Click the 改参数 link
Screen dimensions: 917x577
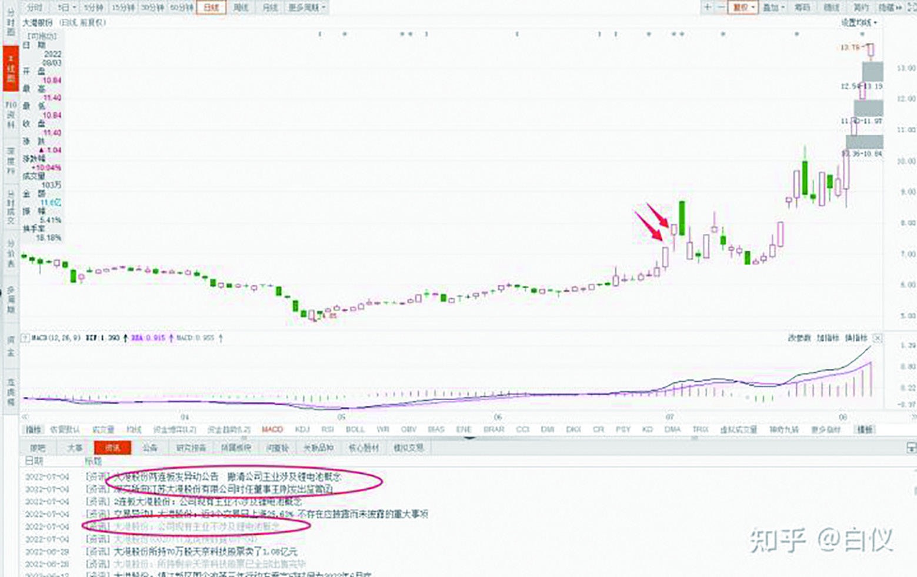pyautogui.click(x=799, y=338)
